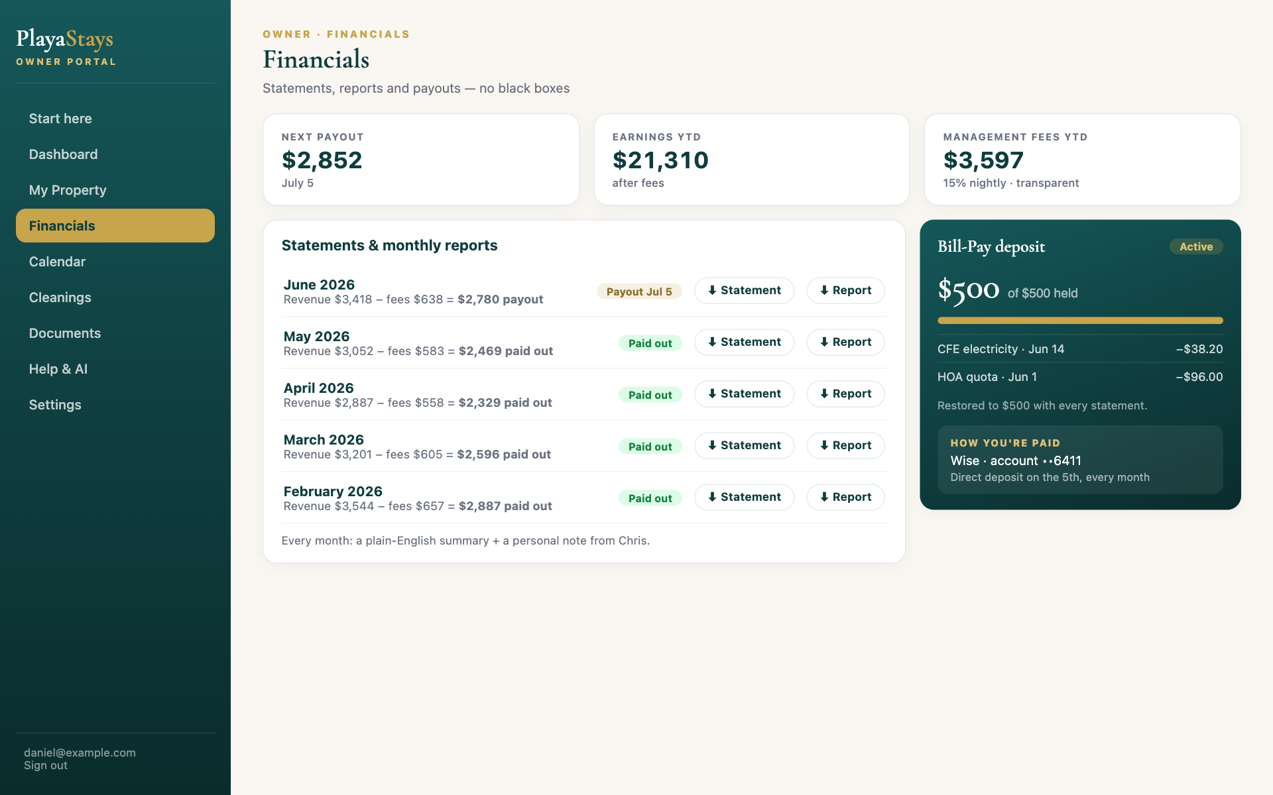Open Settings from the sidebar
The width and height of the screenshot is (1273, 795).
(x=115, y=405)
